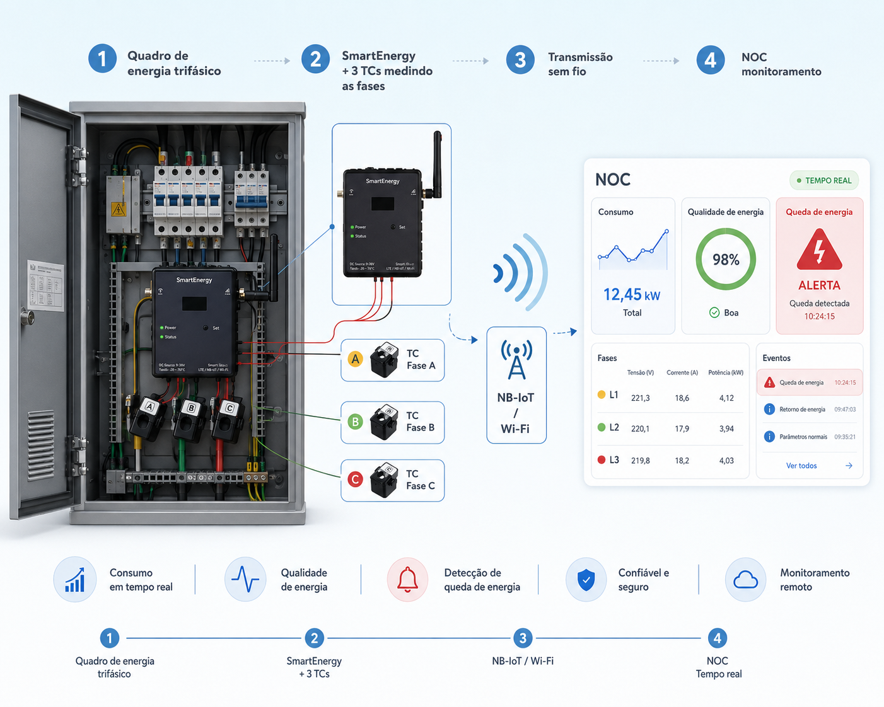
Task: Select the Retorno de energia 09:47:03 event
Action: point(810,410)
